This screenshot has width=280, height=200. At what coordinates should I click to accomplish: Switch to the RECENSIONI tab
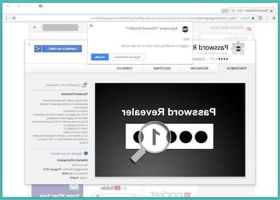[x=199, y=68]
